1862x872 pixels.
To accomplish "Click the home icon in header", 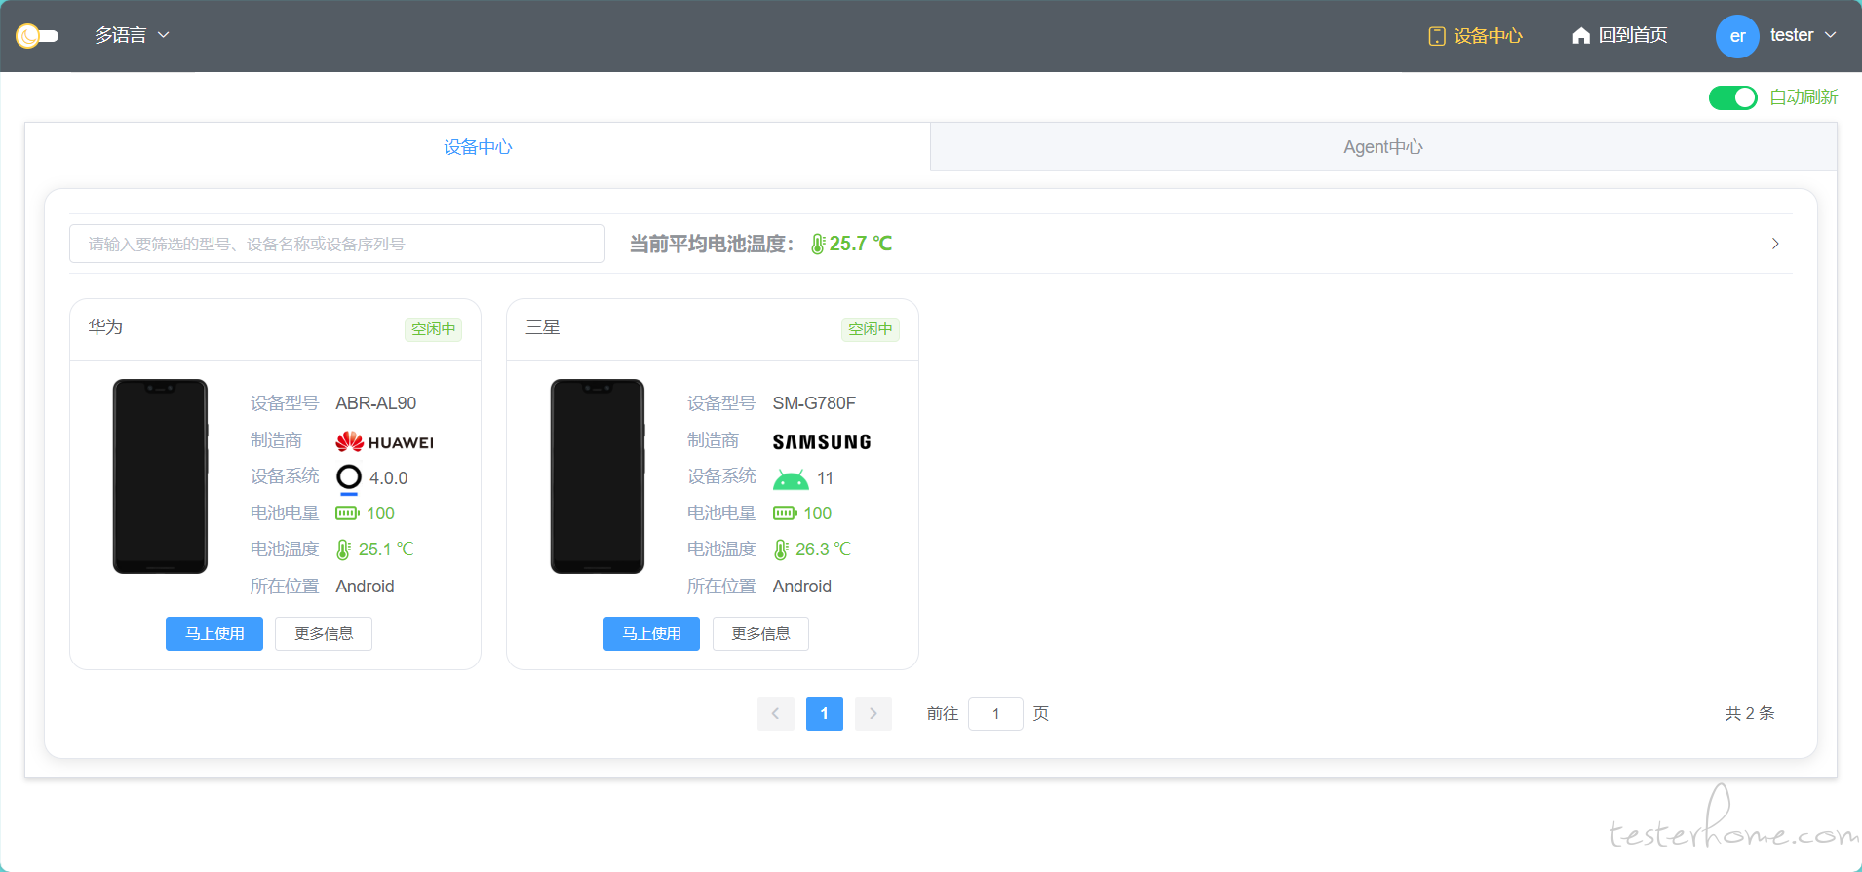I will click(x=1581, y=36).
